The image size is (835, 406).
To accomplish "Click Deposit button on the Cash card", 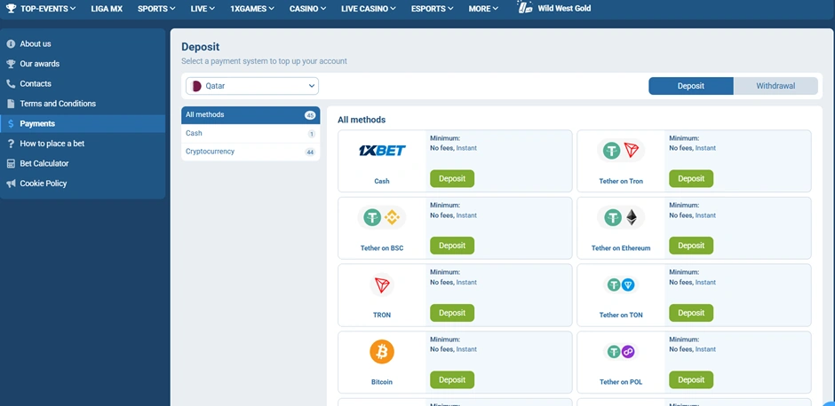I will pyautogui.click(x=452, y=178).
